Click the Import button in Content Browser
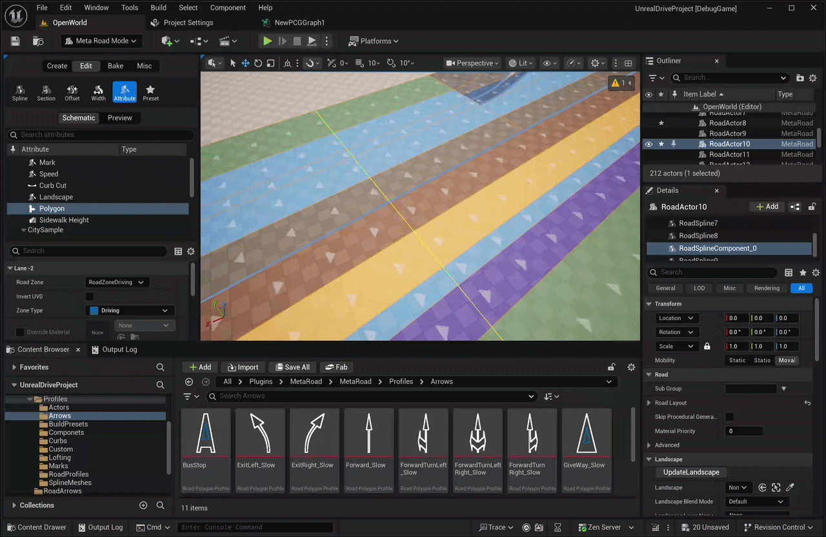Image resolution: width=826 pixels, height=537 pixels. pos(242,367)
